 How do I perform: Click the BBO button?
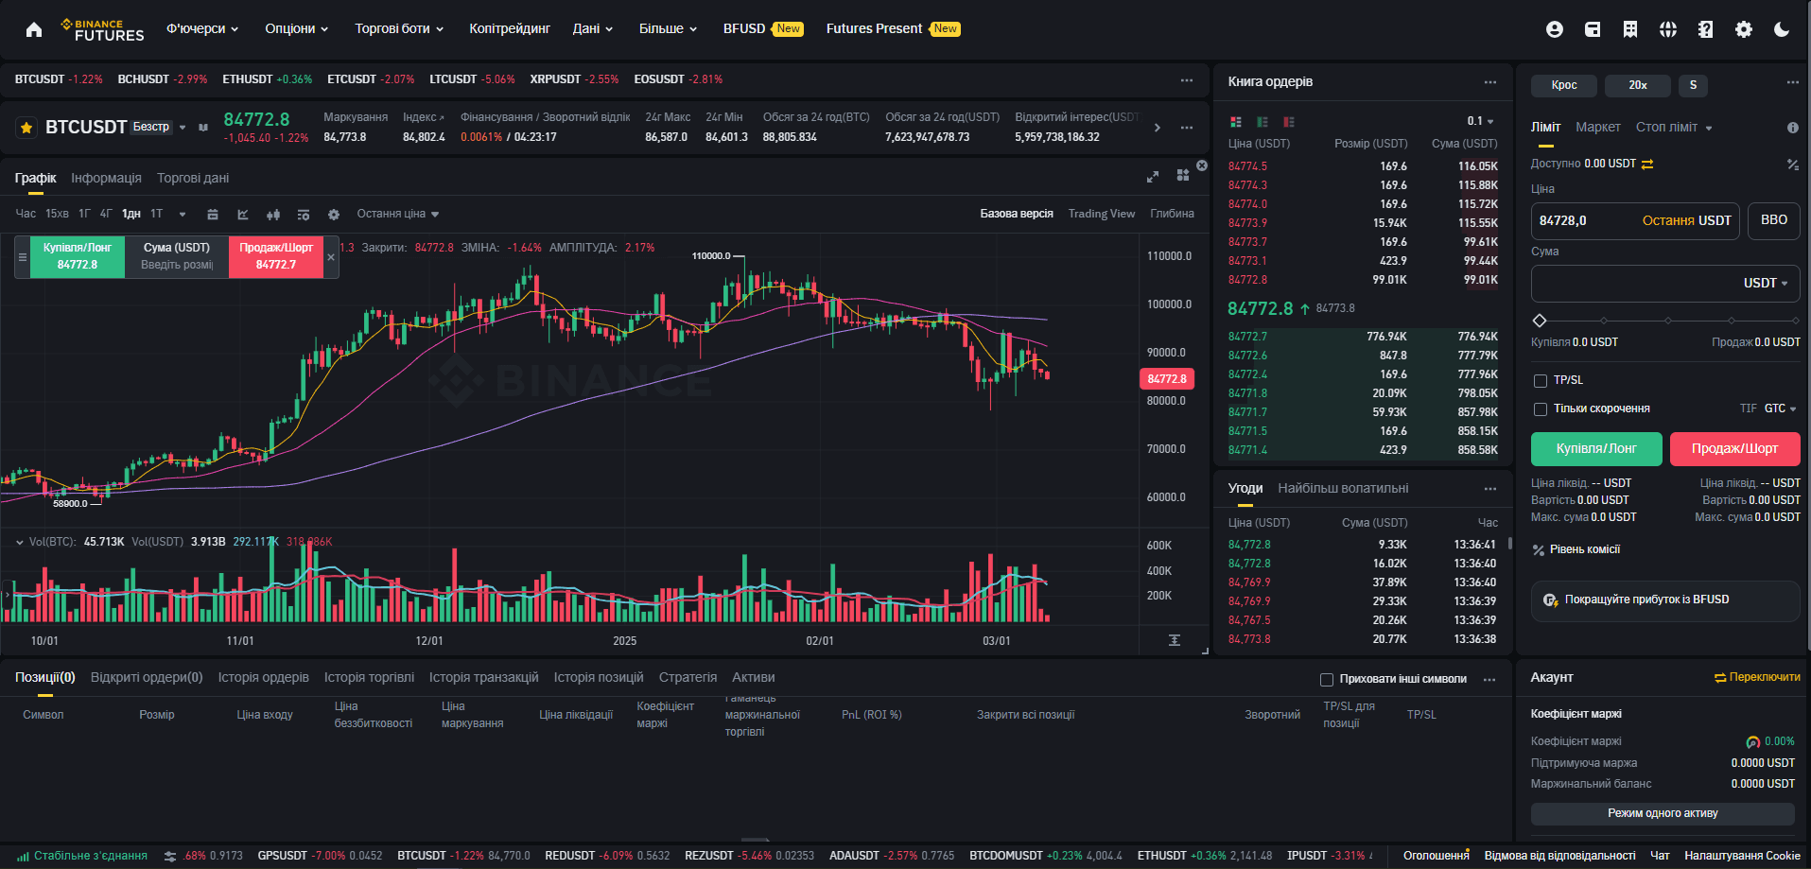point(1774,221)
